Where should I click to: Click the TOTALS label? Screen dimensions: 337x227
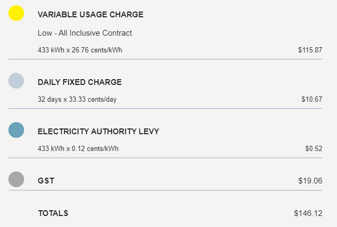[x=53, y=213]
